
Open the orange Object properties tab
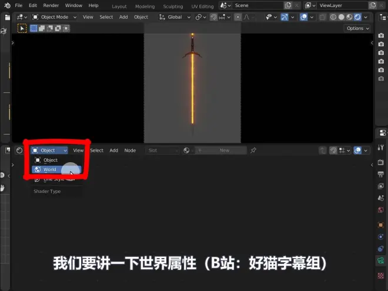click(381, 225)
